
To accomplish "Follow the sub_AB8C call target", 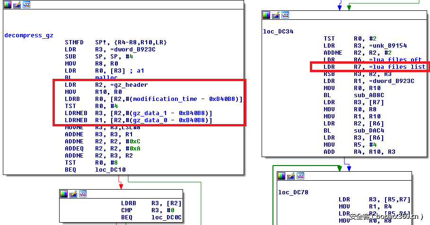I will [x=369, y=95].
